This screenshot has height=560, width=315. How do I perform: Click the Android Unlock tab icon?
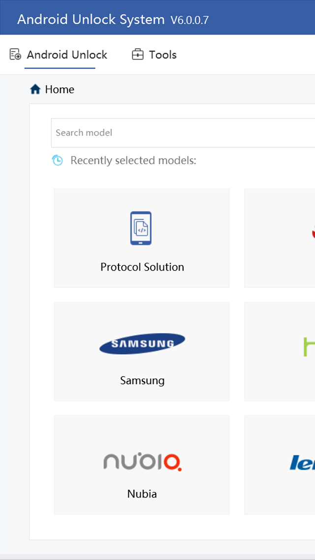(15, 55)
